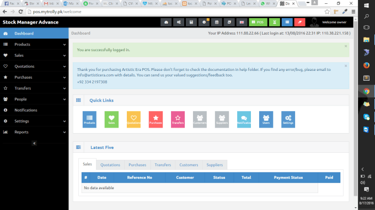Viewport: 375px width, 210px height.
Task: Click the Notifications quick link tile
Action: click(x=244, y=119)
